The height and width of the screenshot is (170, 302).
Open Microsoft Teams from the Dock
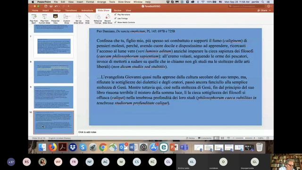click(x=184, y=147)
